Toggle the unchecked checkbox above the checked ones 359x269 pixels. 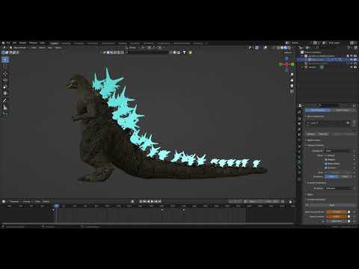[326, 155]
